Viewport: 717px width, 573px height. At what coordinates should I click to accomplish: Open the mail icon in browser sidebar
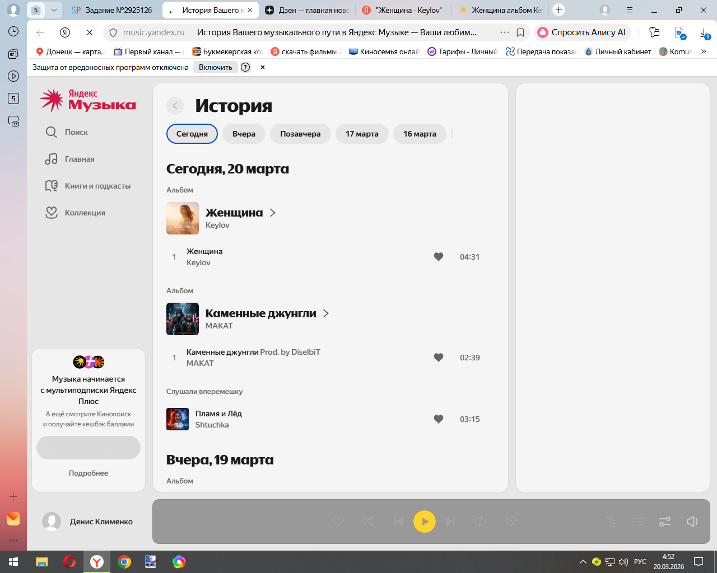coord(13,519)
